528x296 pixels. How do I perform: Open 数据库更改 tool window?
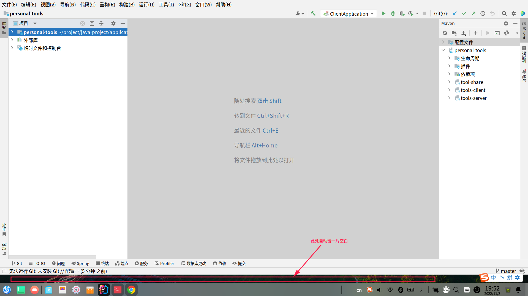pos(194,263)
